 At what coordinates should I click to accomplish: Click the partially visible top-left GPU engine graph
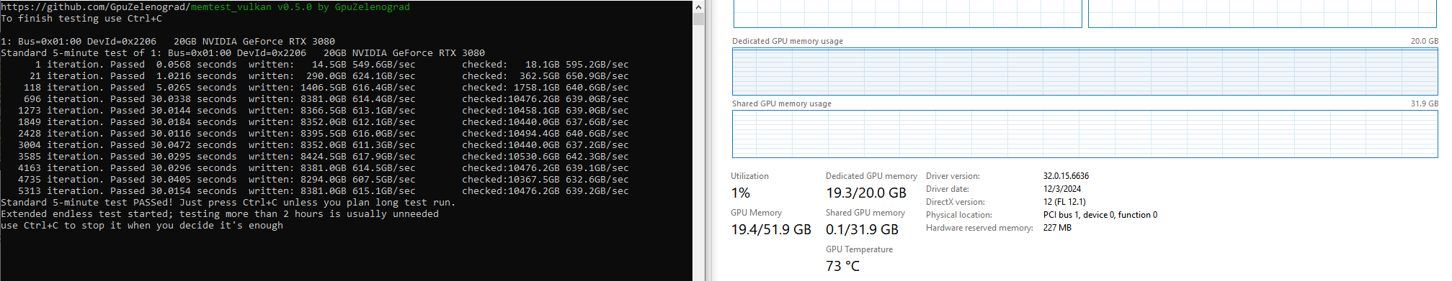point(907,14)
